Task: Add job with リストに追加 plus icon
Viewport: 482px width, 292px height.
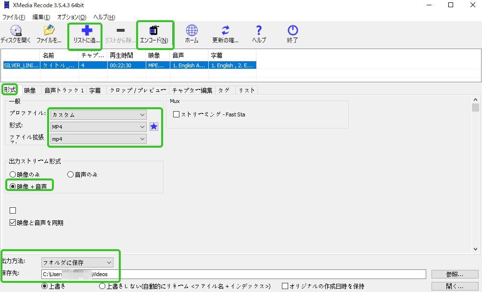Action: 87,34
